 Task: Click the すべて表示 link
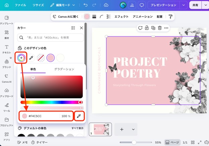(x=77, y=128)
